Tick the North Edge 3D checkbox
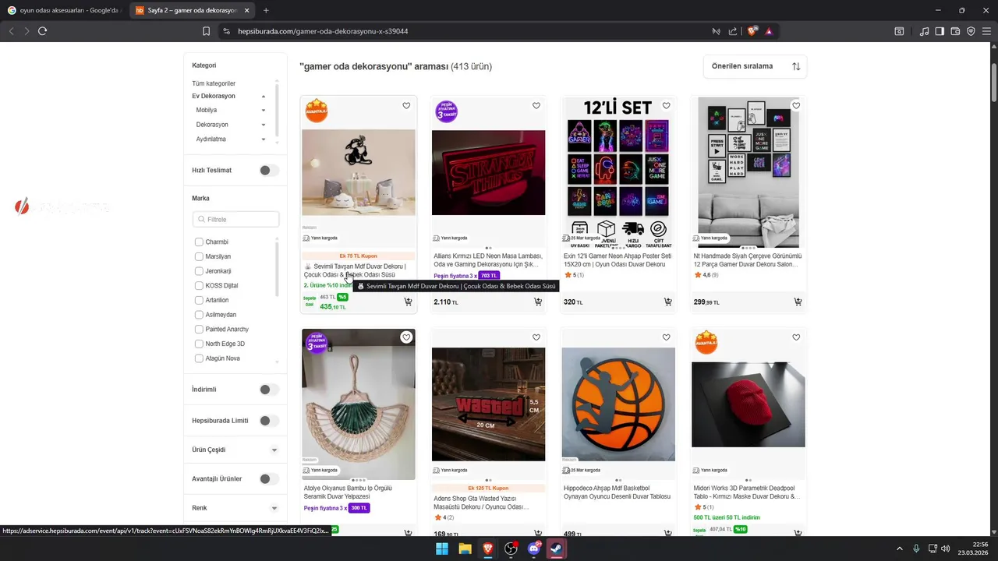 [x=199, y=344]
